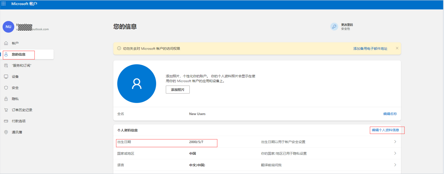Viewport: 444px width, 174px height.
Task: Click the location icon beside 通讯簿
Action: pyautogui.click(x=6, y=132)
